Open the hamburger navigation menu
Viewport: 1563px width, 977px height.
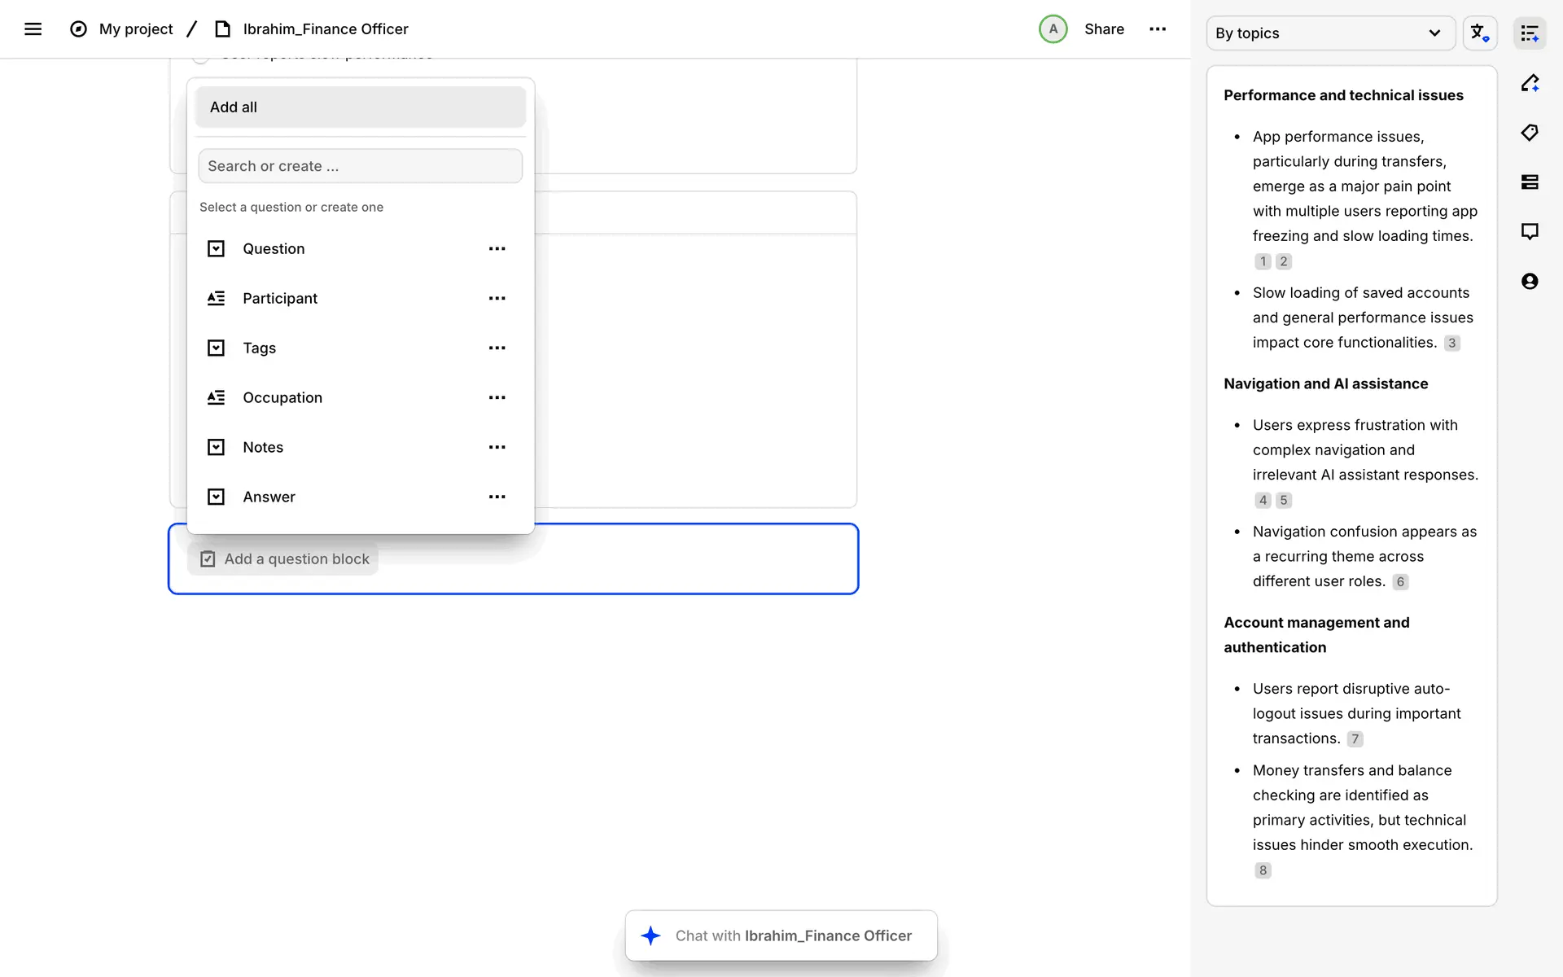pos(33,29)
